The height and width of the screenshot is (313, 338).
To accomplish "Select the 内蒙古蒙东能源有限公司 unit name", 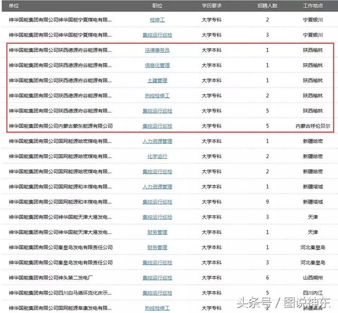I will 61,126.
